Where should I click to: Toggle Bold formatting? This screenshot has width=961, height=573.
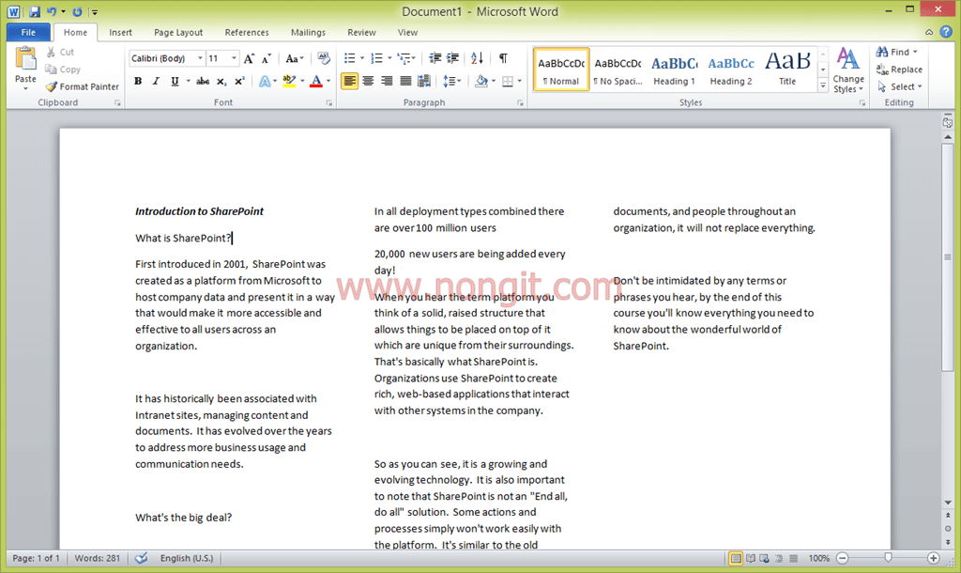point(138,82)
